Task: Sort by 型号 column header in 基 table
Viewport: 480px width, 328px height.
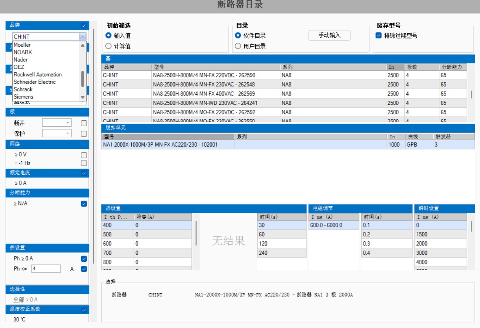Action: coord(216,67)
